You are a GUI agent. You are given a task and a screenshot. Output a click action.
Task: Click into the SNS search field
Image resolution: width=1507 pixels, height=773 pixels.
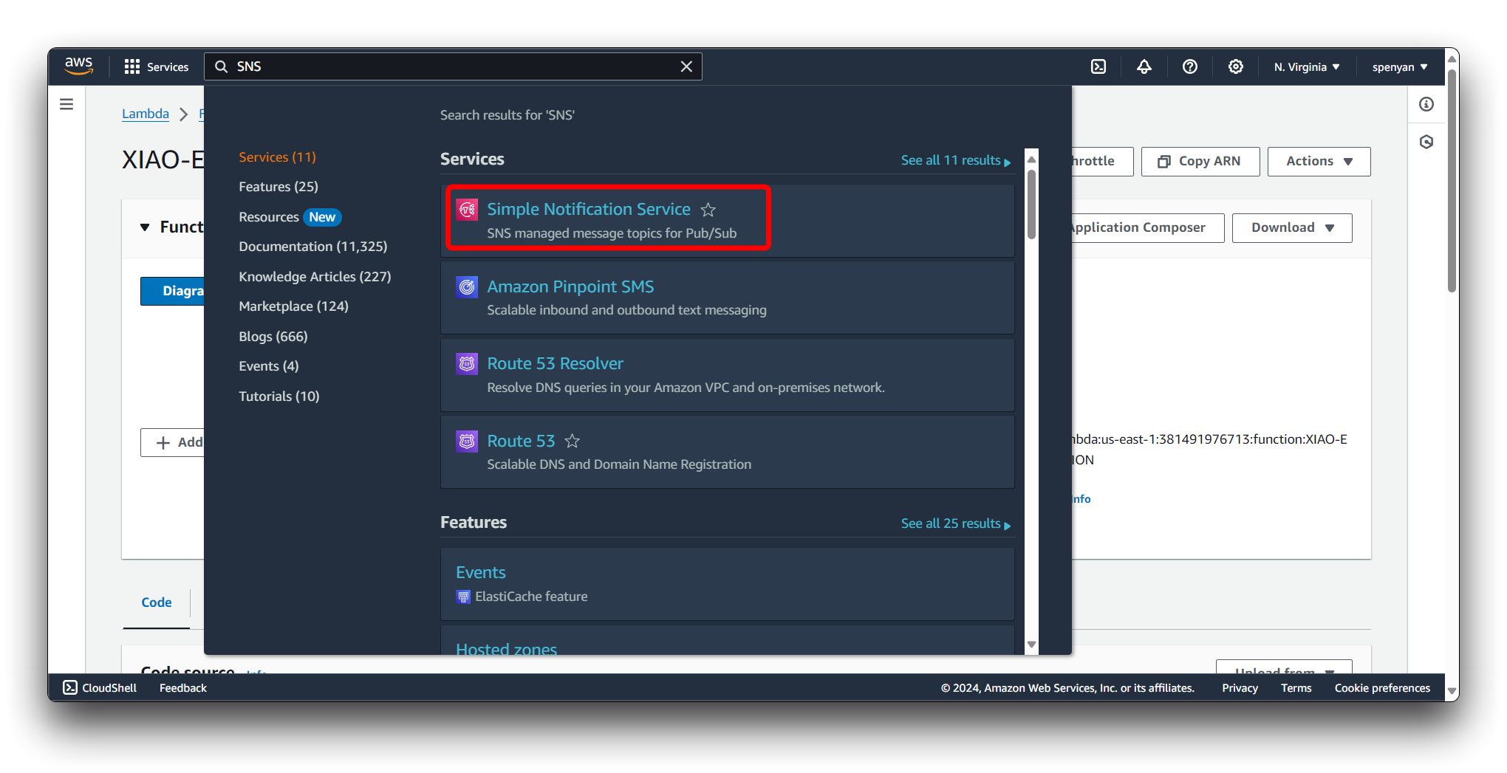pyautogui.click(x=453, y=66)
